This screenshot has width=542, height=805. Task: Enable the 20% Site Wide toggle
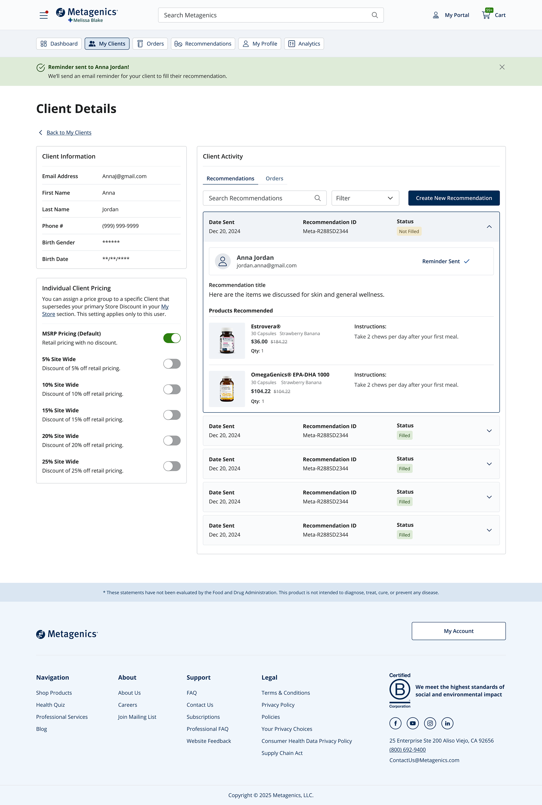pyautogui.click(x=172, y=440)
